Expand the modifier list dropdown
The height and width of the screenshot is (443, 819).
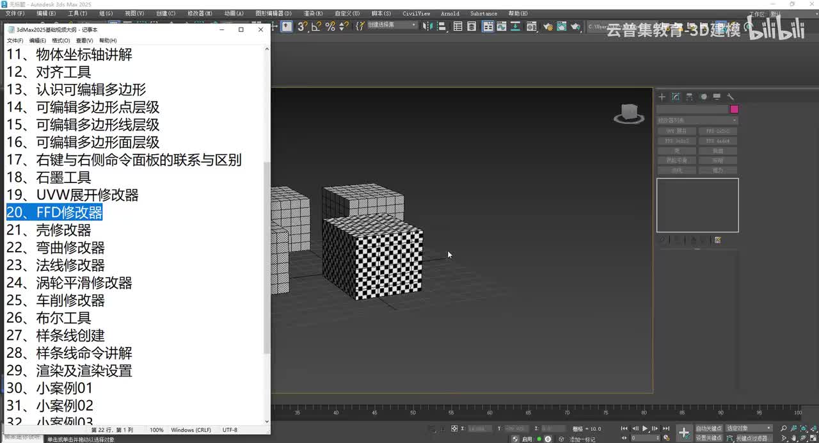(697, 120)
